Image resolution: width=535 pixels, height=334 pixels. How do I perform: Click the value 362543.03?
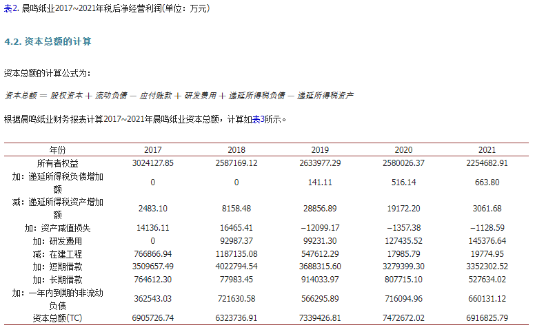pos(153,299)
